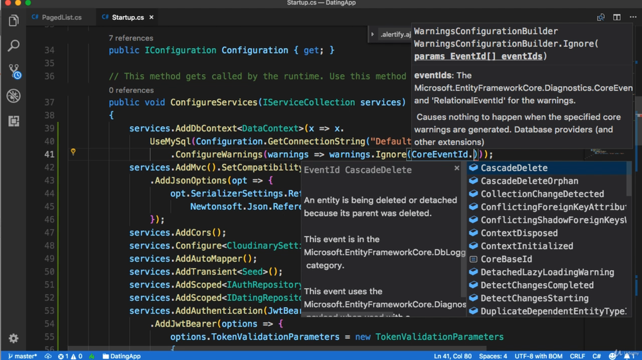Close the CascadeDelete documentation popup

456,168
